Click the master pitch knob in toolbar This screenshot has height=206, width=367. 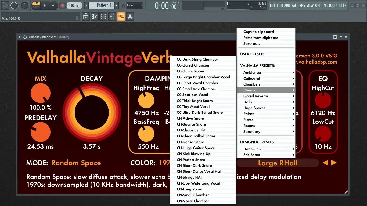click(24, 5)
